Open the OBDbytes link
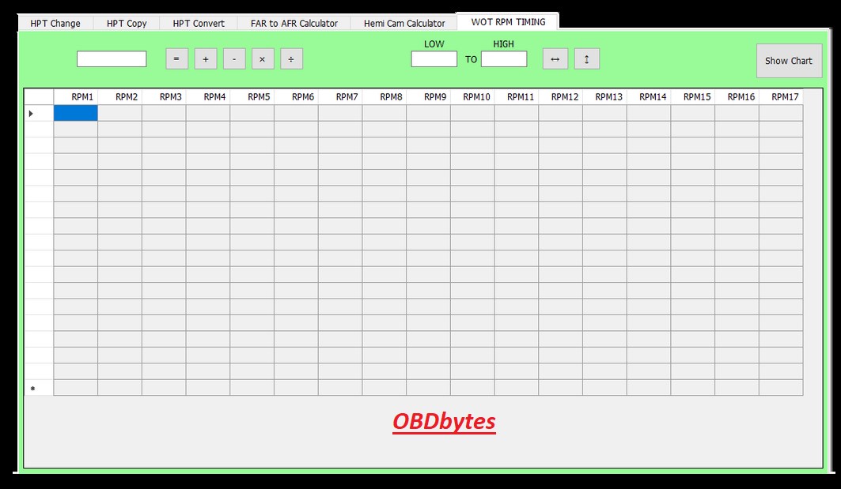The image size is (841, 489). point(444,422)
